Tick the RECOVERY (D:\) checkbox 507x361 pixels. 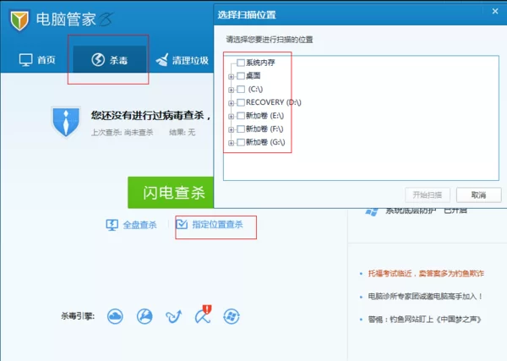click(x=241, y=102)
